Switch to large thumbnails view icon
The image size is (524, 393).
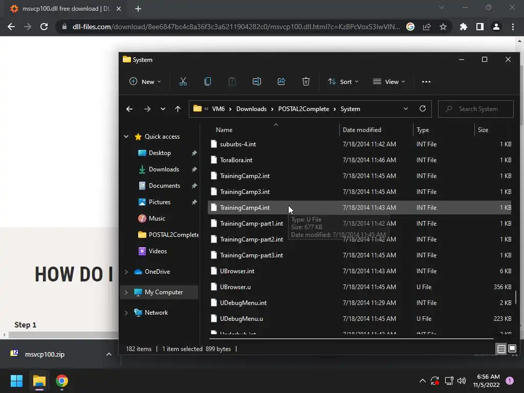click(512, 349)
